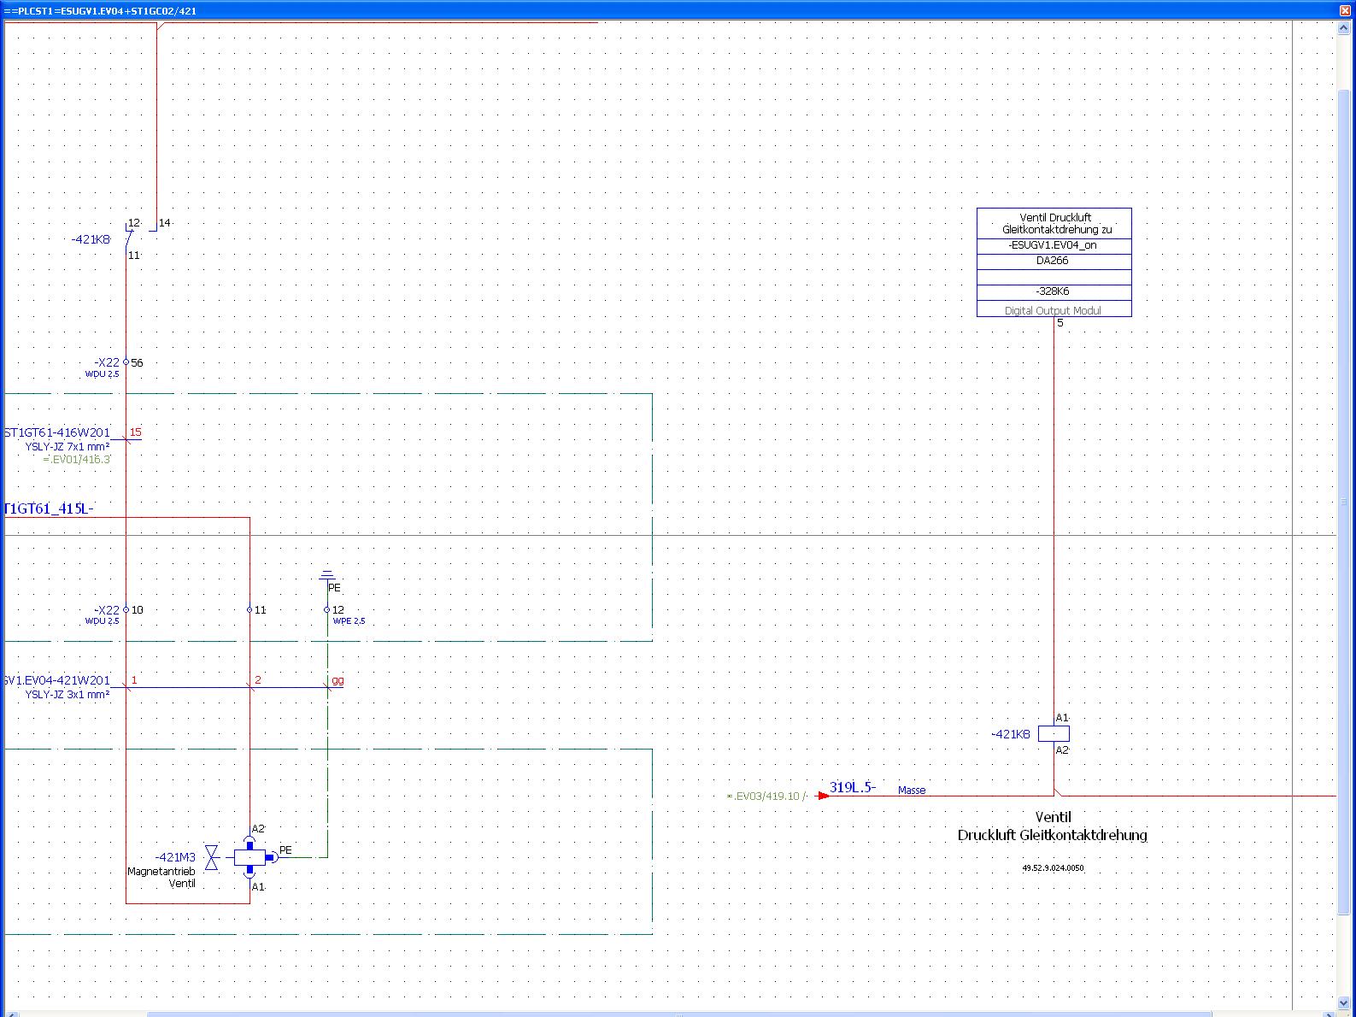Image resolution: width=1356 pixels, height=1017 pixels.
Task: Select wire 'gg' on cable 421W201
Action: (x=338, y=680)
